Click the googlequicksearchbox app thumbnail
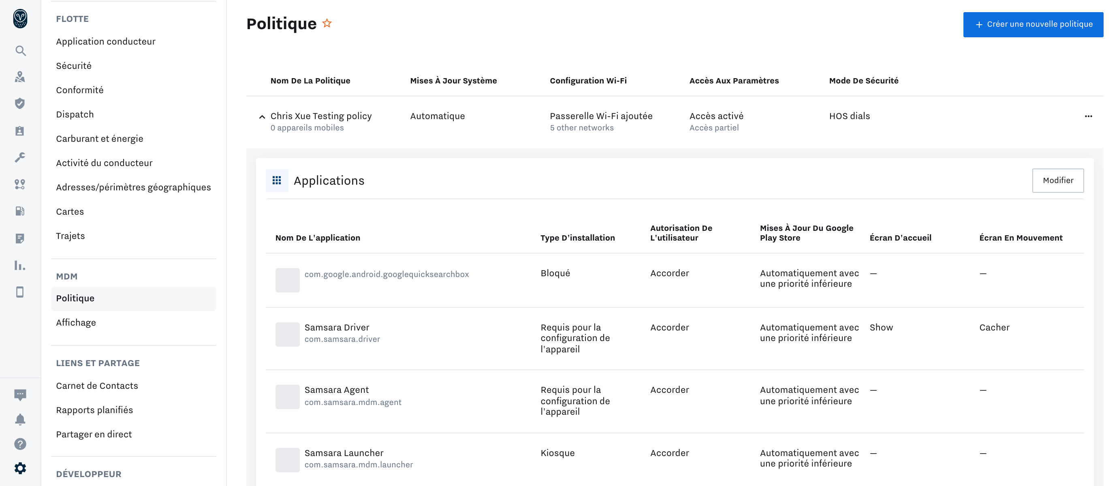This screenshot has height=486, width=1119. [x=287, y=280]
